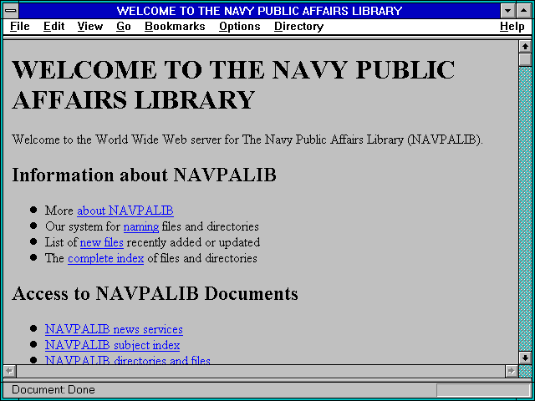
Task: Click the Information about NAVPALIB heading
Action: point(144,175)
